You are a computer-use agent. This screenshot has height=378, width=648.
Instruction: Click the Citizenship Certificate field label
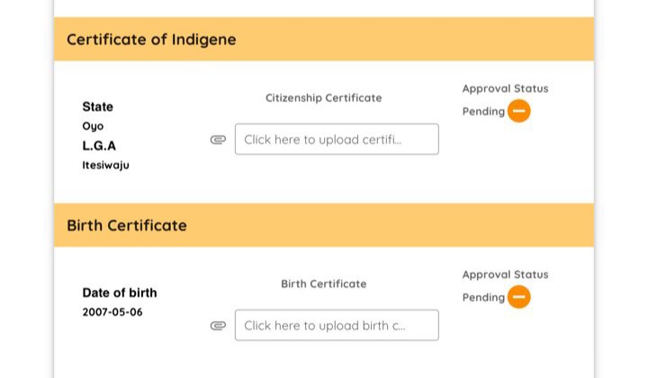click(323, 98)
